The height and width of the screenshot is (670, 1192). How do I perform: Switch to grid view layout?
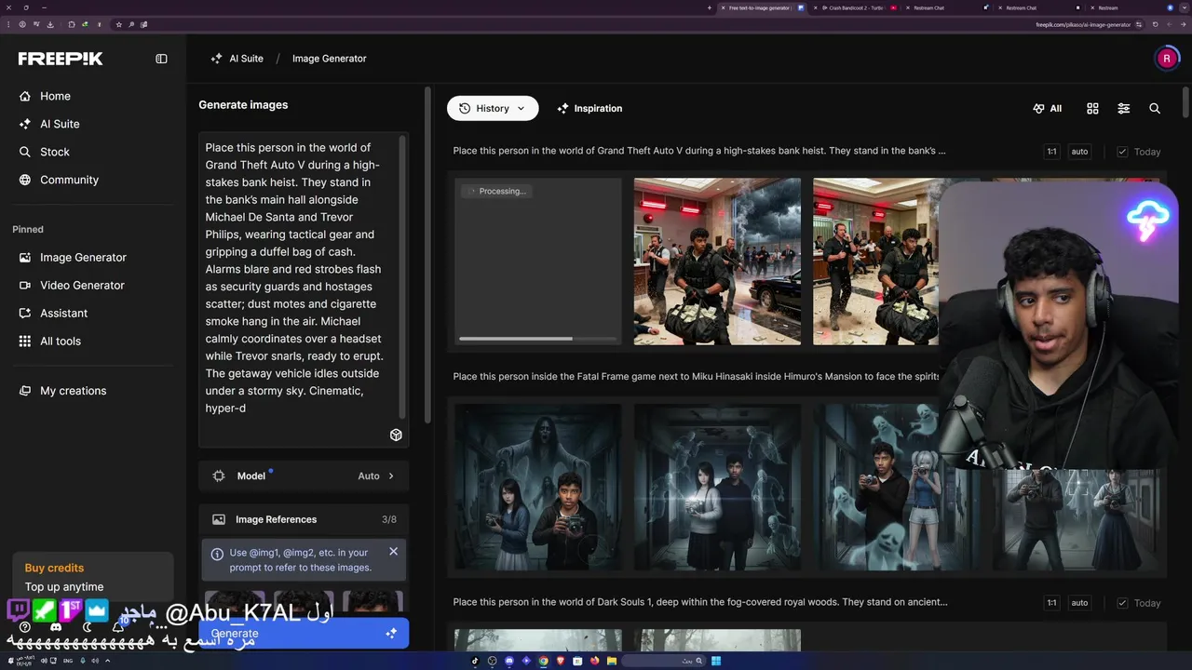1092,108
